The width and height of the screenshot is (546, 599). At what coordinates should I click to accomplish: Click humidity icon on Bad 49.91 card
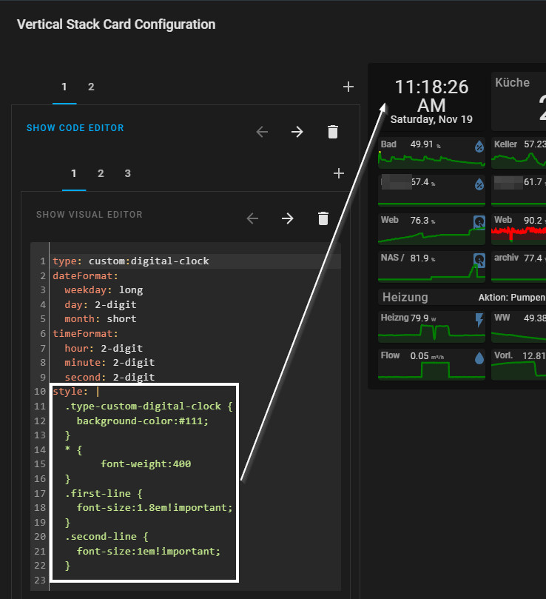coord(479,146)
